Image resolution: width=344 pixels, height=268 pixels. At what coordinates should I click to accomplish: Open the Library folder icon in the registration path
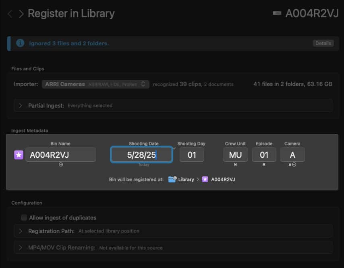172,179
